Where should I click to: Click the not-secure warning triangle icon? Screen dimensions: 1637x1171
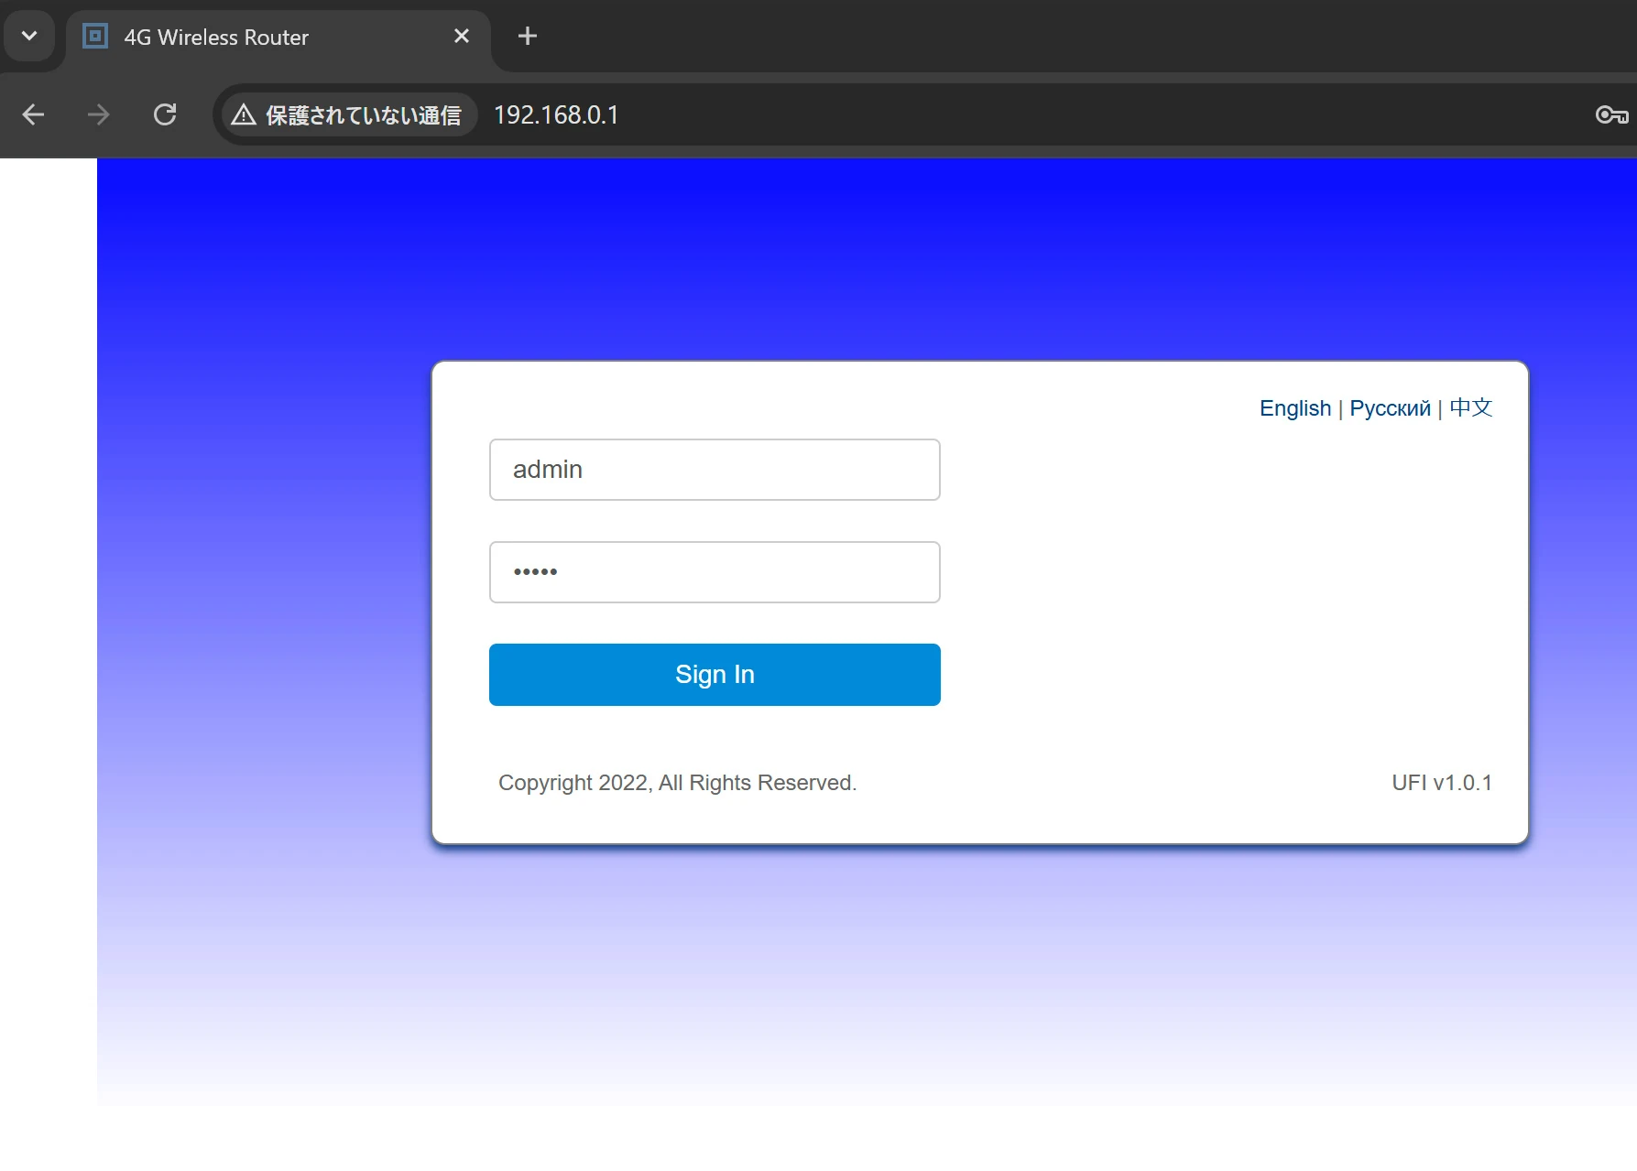[244, 114]
